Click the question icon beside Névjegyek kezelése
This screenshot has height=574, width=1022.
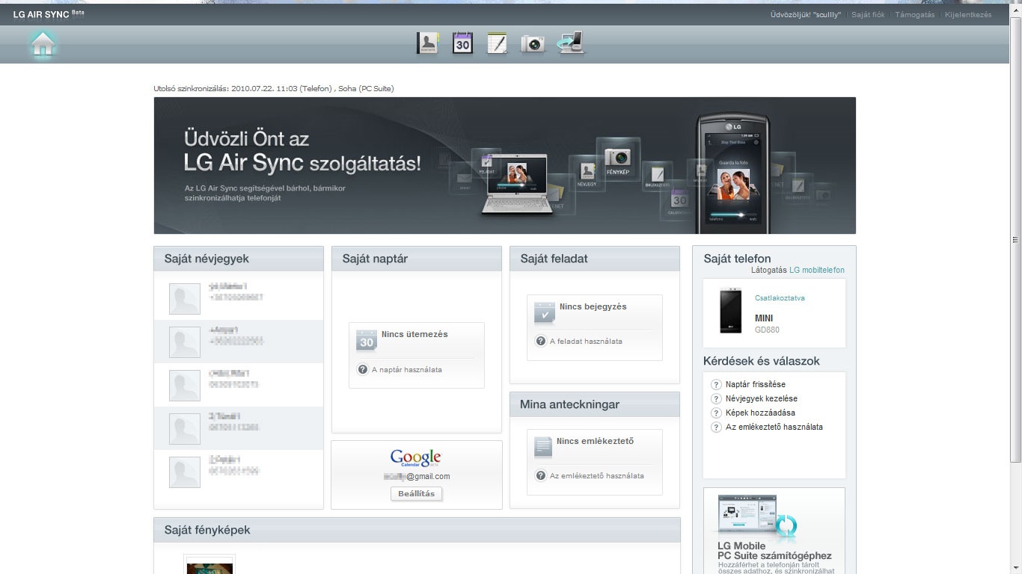pos(716,399)
